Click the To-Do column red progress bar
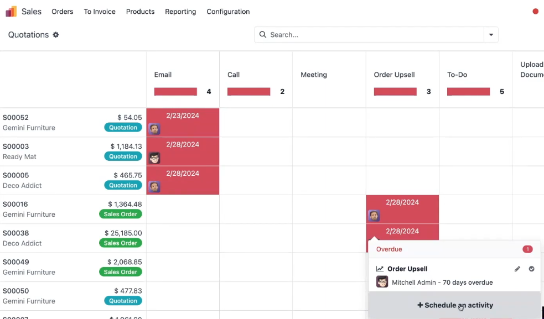 (468, 92)
